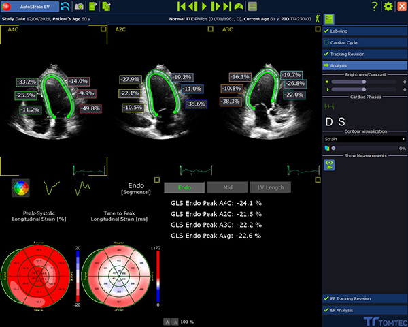This screenshot has width=408, height=327.
Task: Open the help question mark icon
Action: [374, 6]
